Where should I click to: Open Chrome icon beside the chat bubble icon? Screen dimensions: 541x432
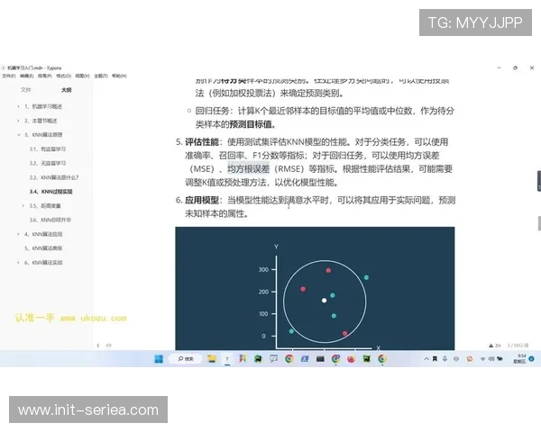pos(289,359)
